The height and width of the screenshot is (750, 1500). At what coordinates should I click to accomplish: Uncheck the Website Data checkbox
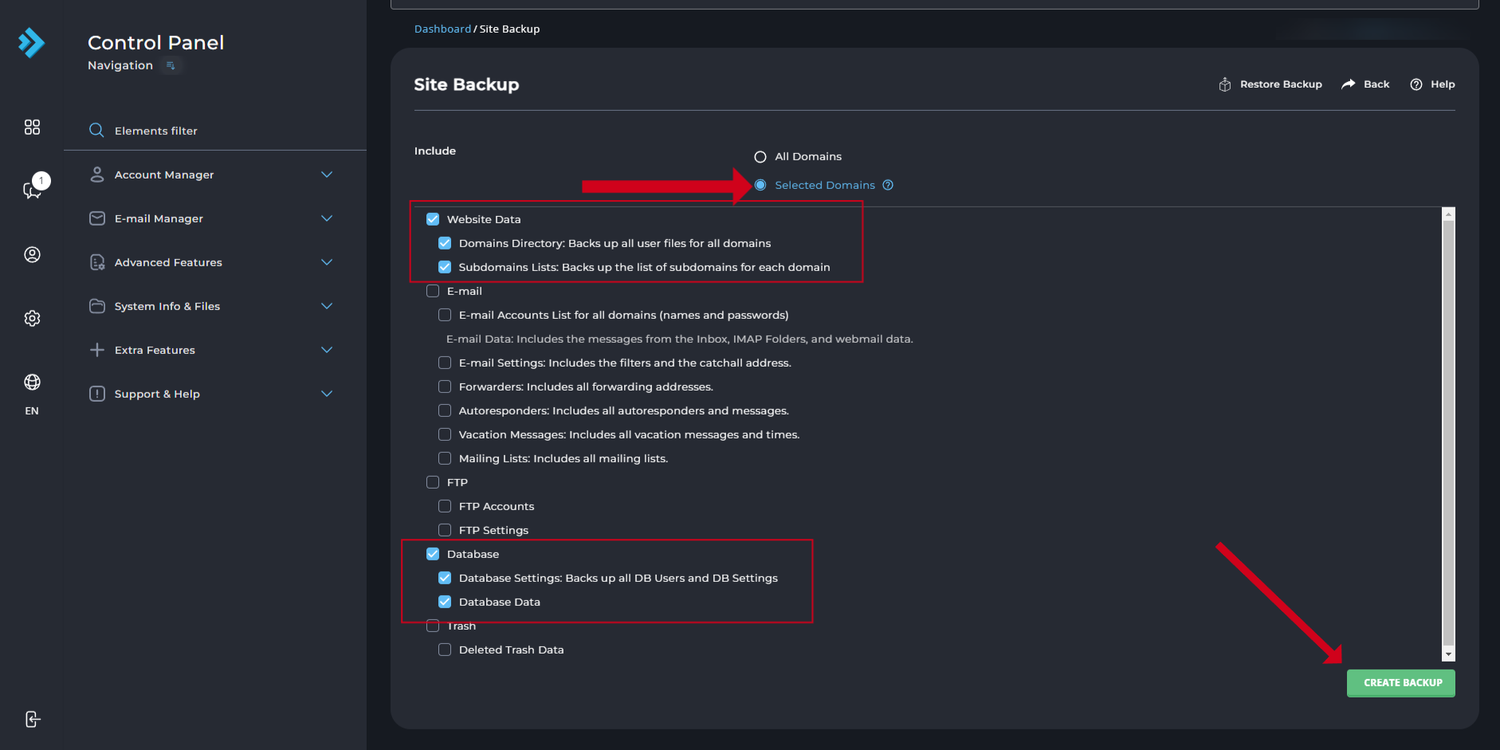point(433,219)
